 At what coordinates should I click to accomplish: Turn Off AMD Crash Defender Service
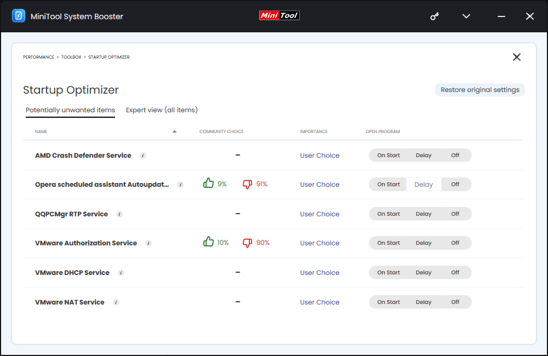[x=455, y=155]
